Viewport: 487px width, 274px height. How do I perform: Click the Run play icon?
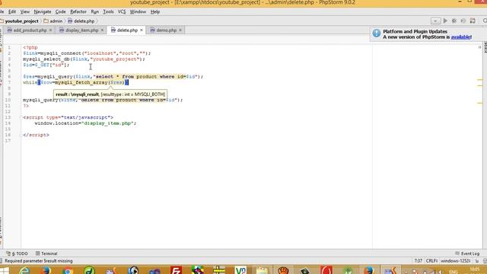coord(445,21)
